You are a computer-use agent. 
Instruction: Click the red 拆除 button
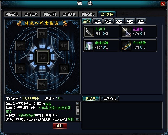[x=60, y=126]
